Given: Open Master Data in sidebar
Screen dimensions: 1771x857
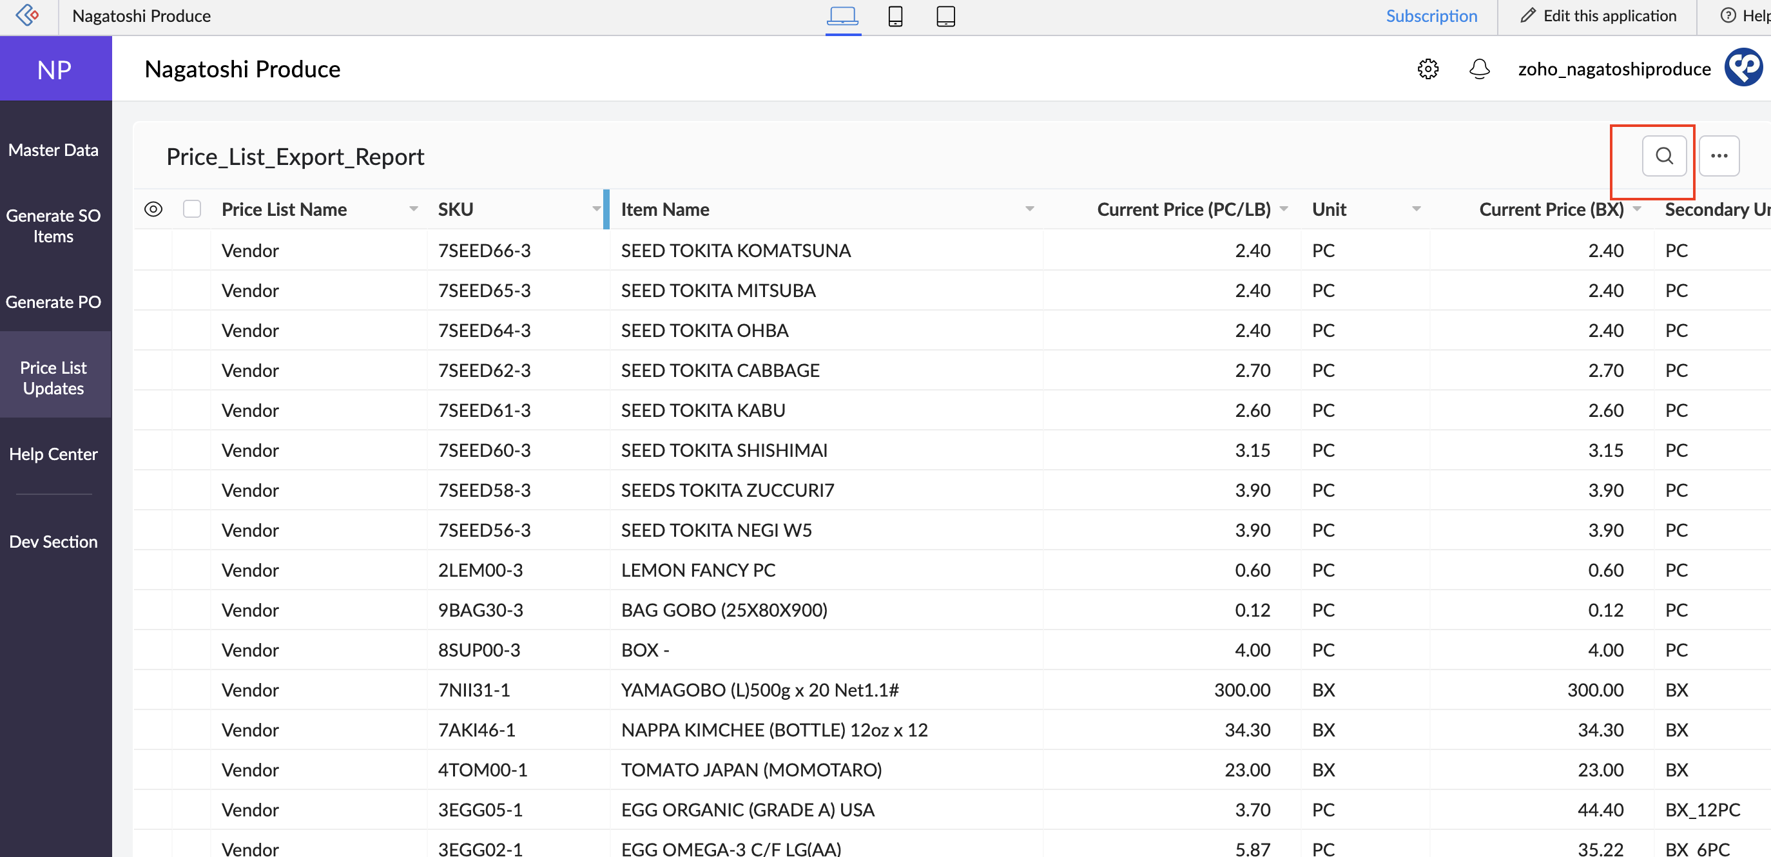Looking at the screenshot, I should (x=53, y=150).
